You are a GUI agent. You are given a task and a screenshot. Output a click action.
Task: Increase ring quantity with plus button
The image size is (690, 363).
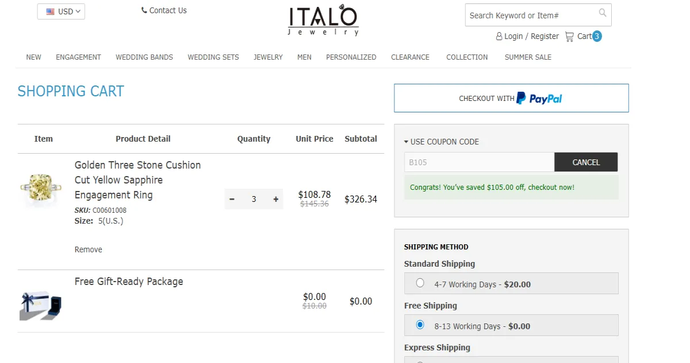[276, 199]
